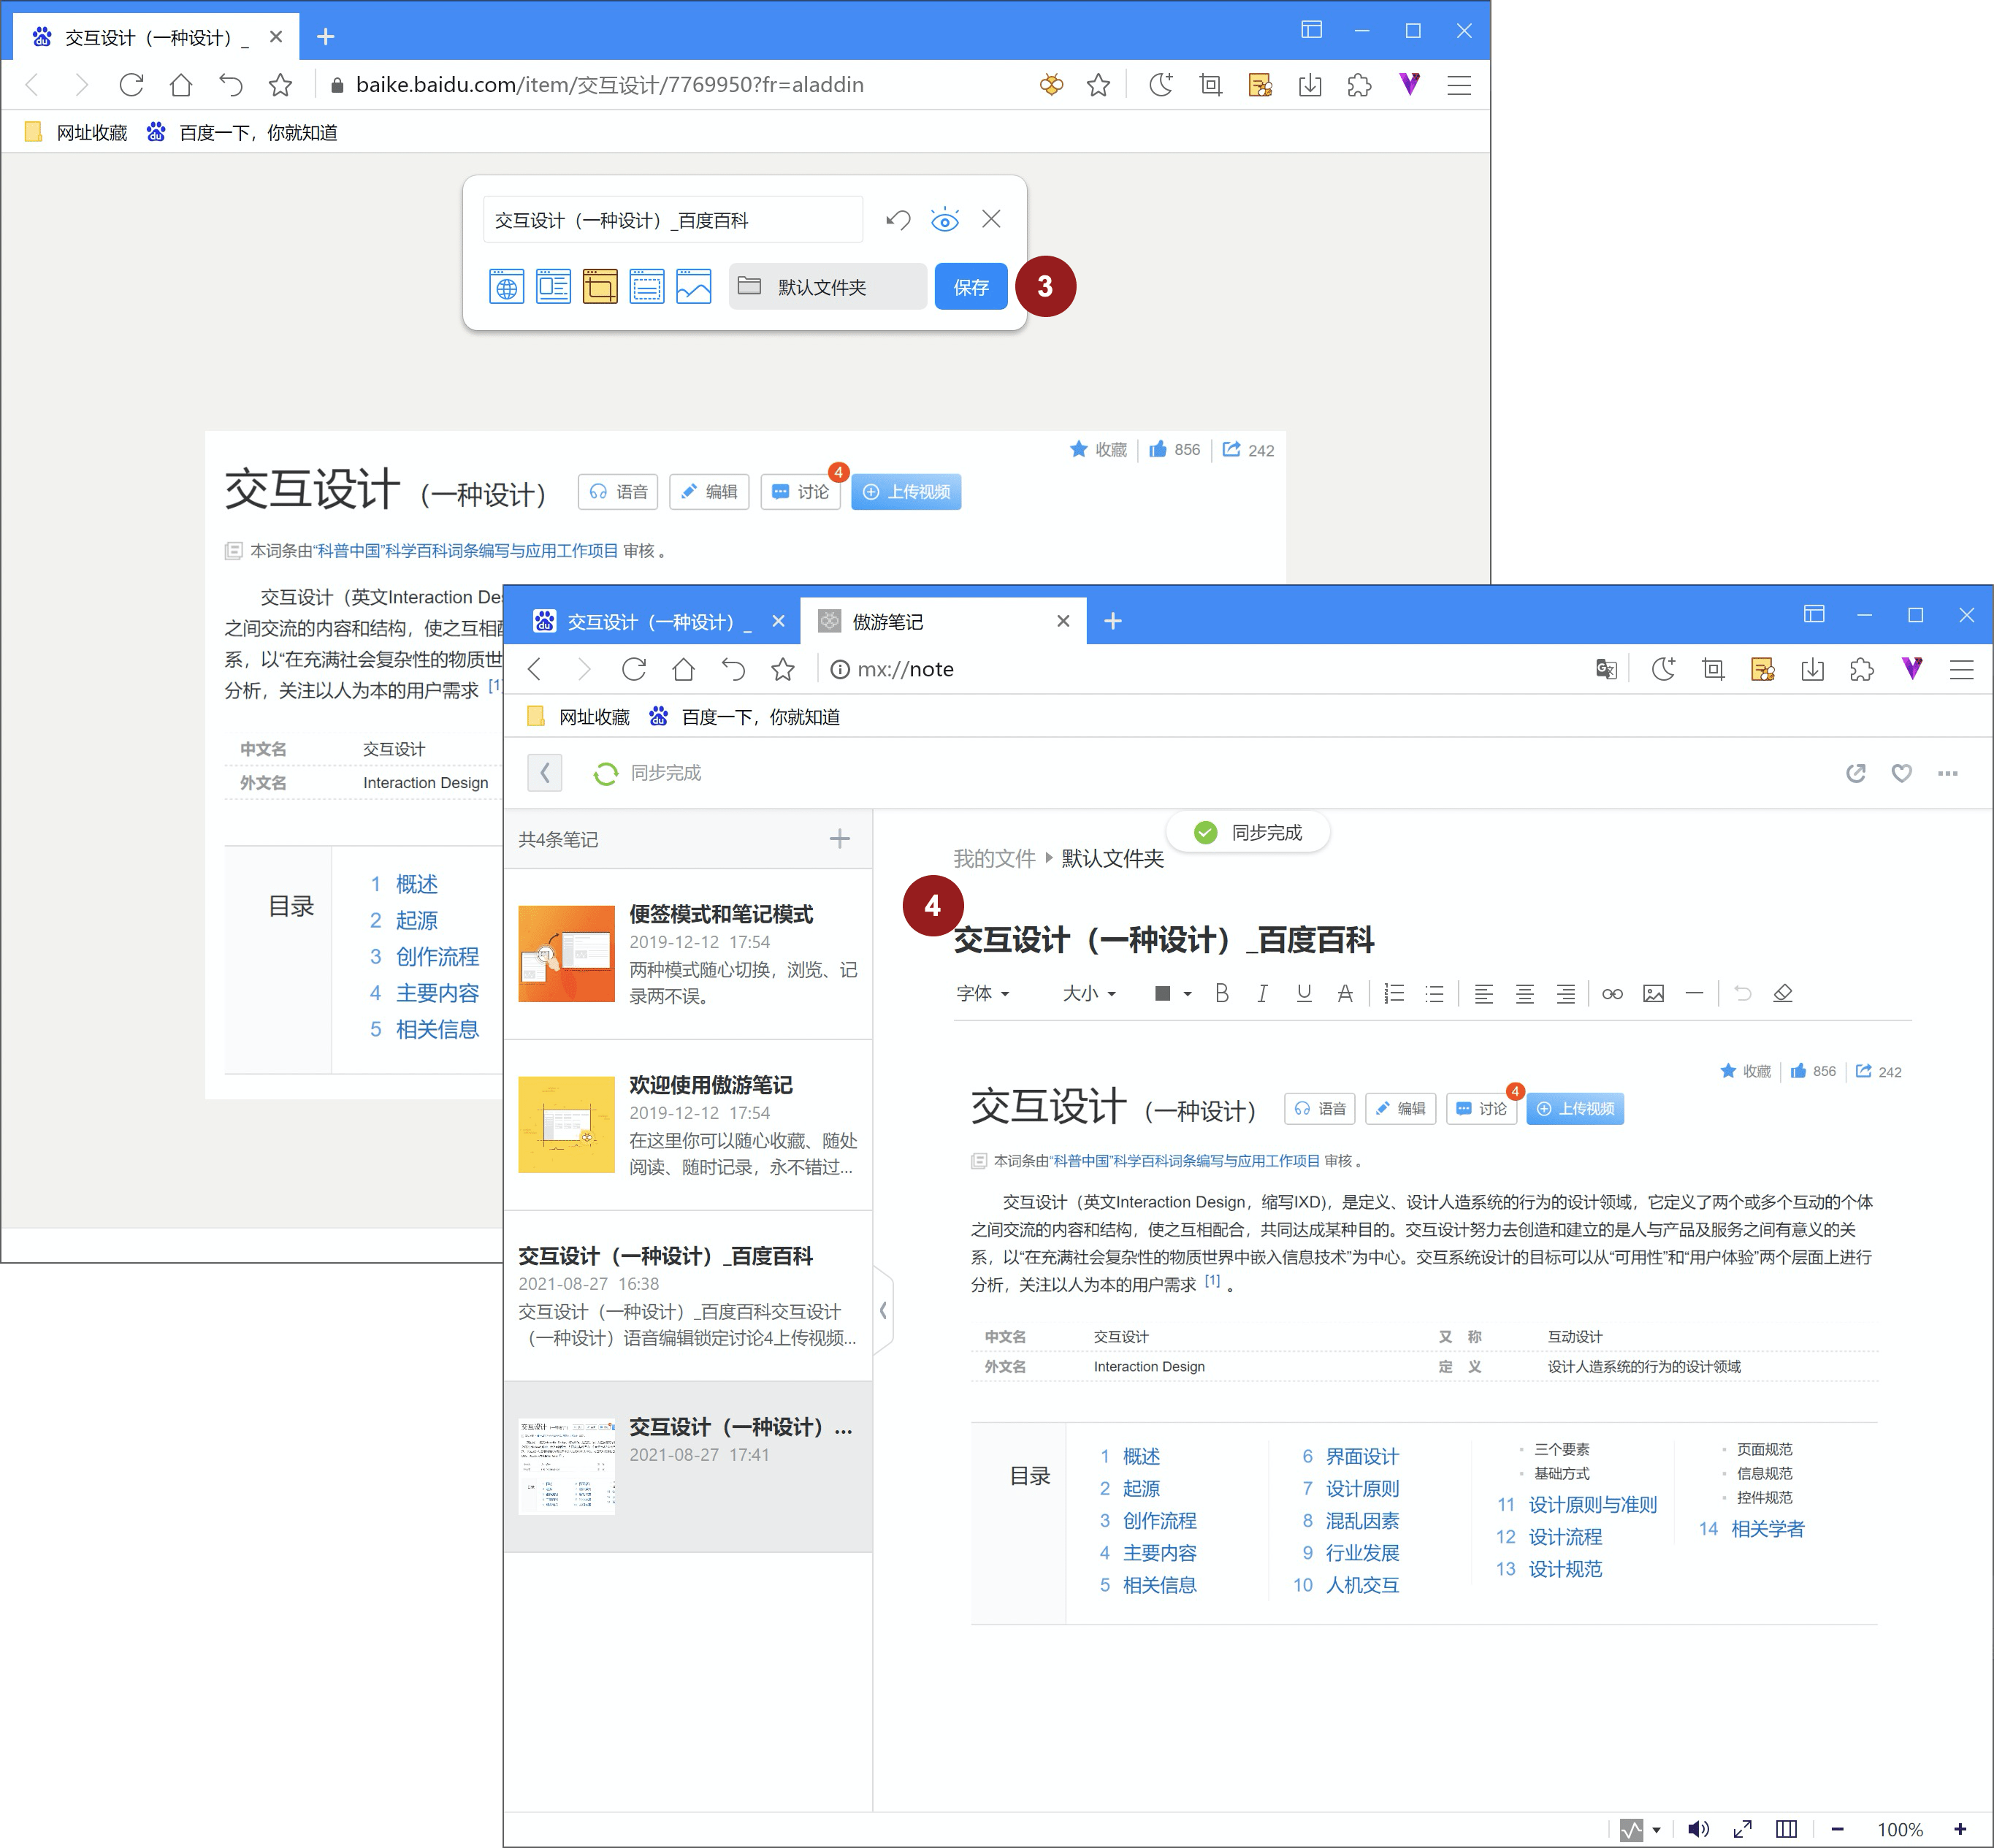1994x1848 pixels.
Task: Click translate icon in front window toolbar
Action: pos(1606,669)
